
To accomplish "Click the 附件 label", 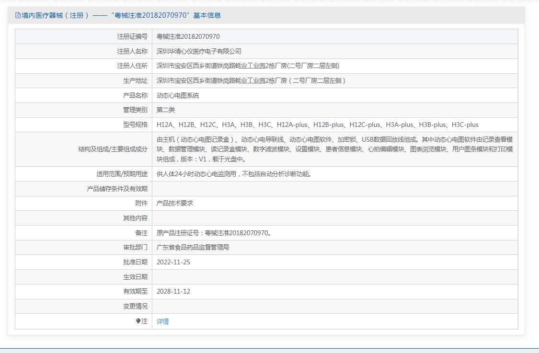I will [141, 203].
